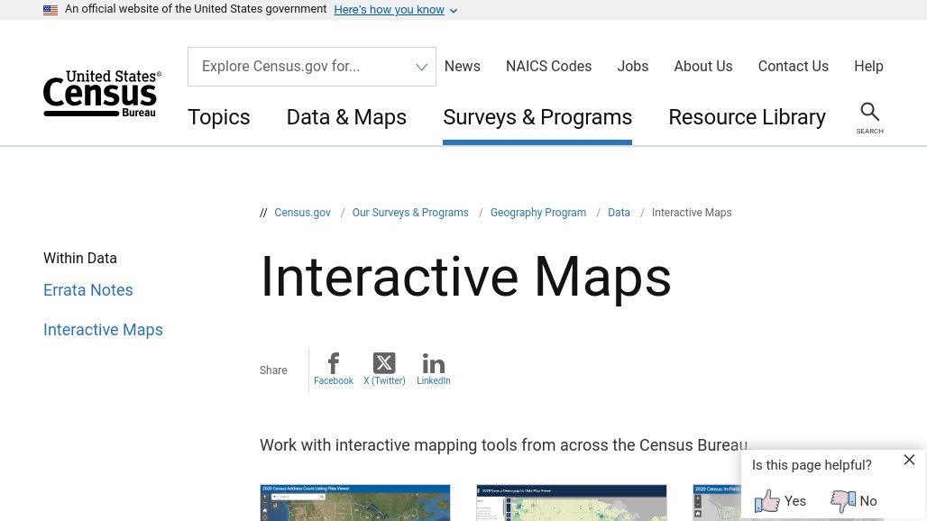Image resolution: width=927 pixels, height=521 pixels.
Task: Open the Contact Us link
Action: click(793, 66)
